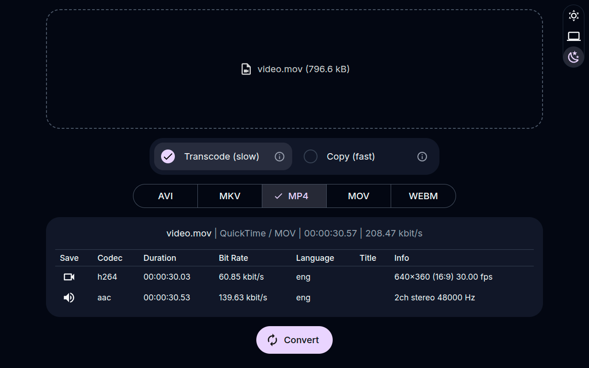
Task: Start conversion with the Convert button
Action: tap(294, 340)
